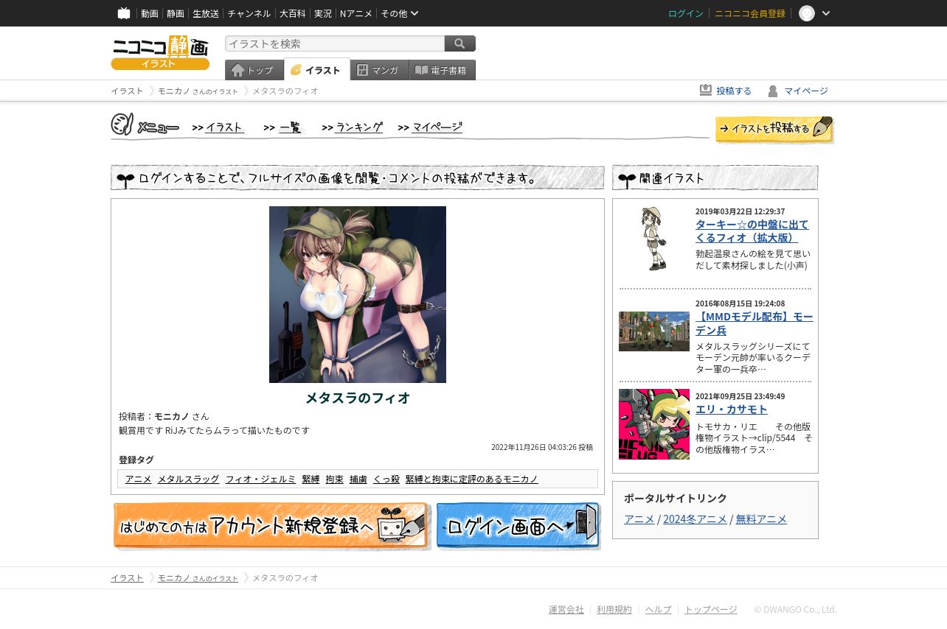
Task: Expand the その他 dropdown menu
Action: 400,13
